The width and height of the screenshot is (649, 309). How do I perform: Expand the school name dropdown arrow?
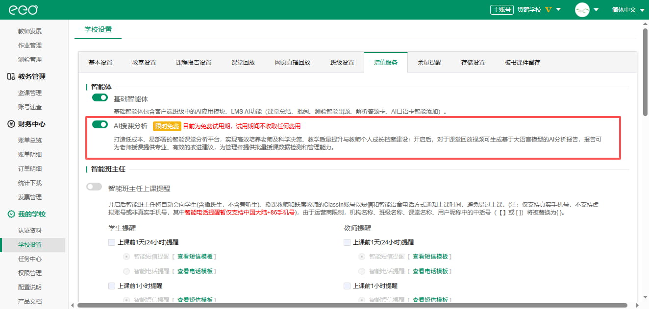(559, 10)
